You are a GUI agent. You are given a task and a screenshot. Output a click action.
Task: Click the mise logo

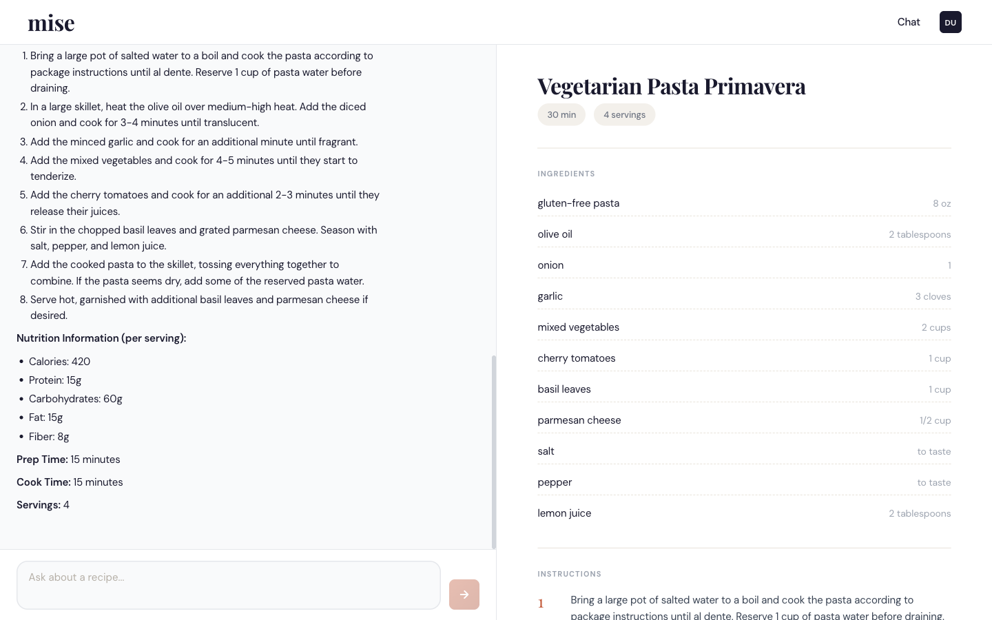tap(51, 22)
